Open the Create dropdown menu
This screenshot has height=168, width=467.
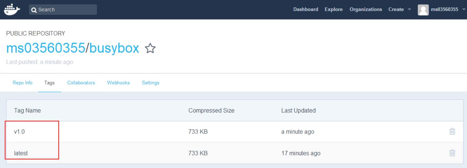pos(400,9)
